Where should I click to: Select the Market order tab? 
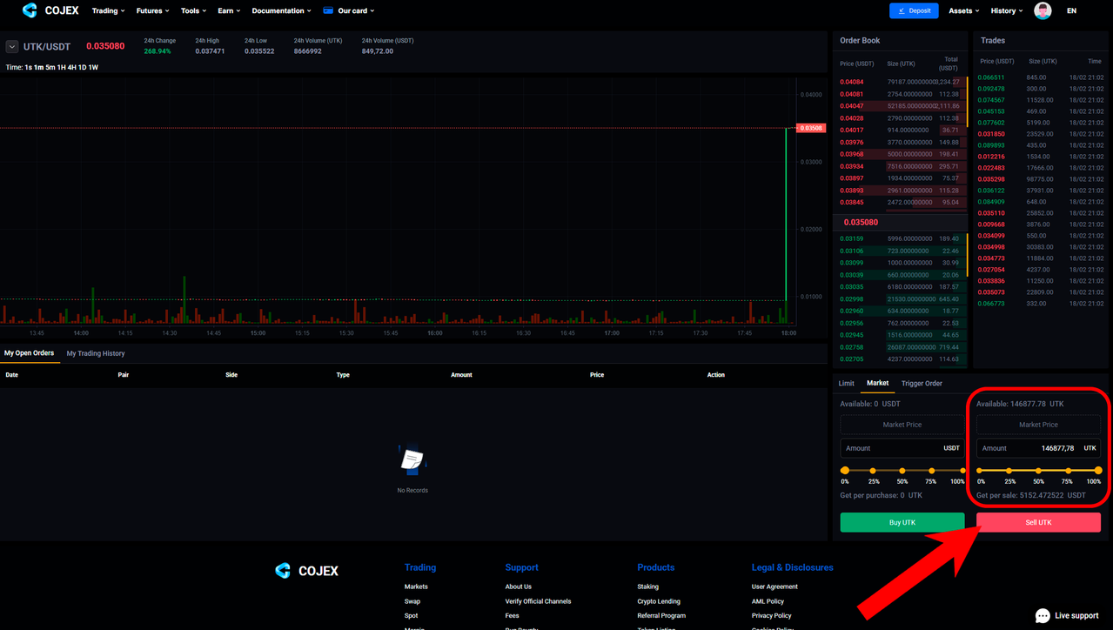pos(878,383)
